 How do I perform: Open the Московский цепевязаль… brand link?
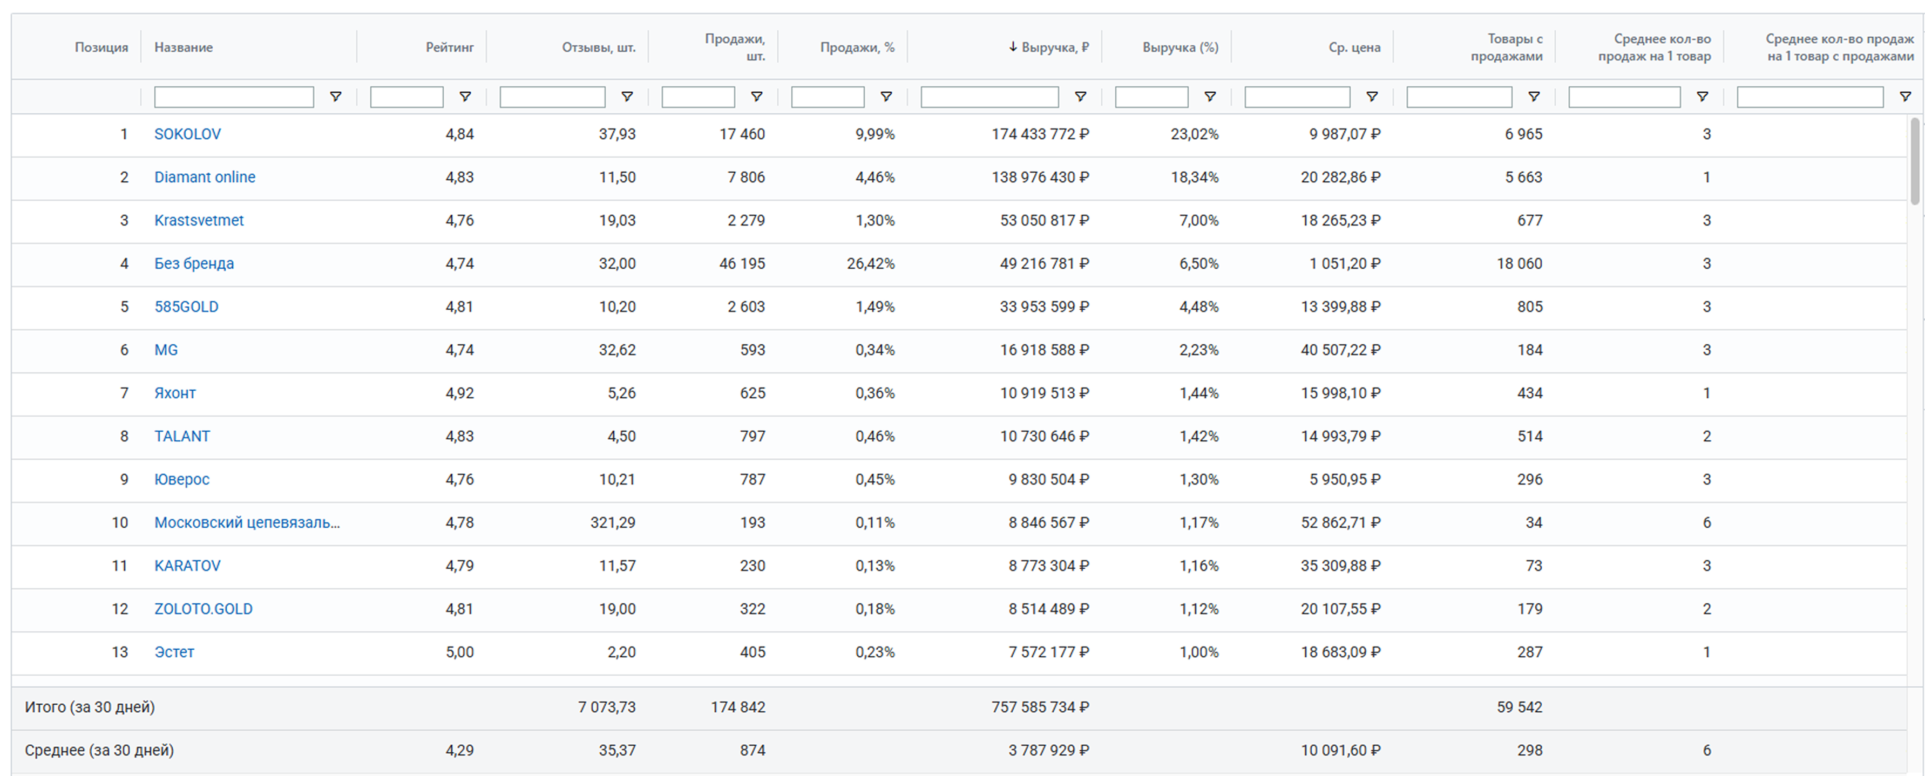click(x=247, y=523)
